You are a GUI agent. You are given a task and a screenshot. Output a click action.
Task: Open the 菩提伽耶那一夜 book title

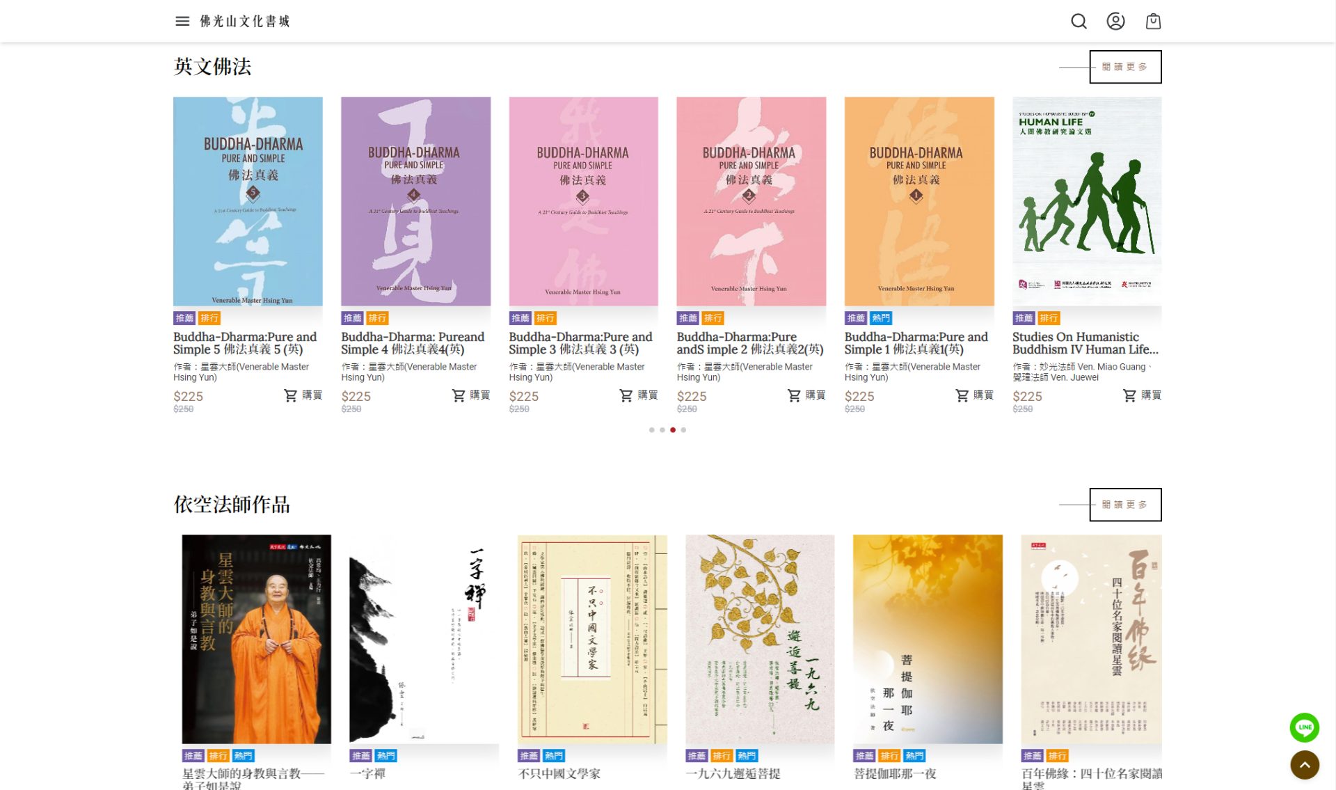(895, 773)
